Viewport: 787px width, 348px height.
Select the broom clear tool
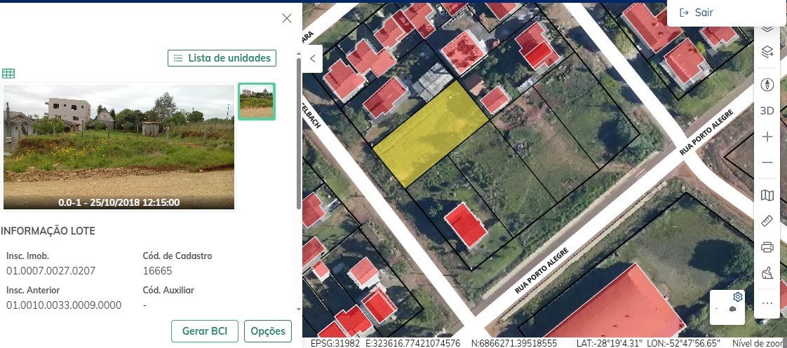[x=767, y=273]
